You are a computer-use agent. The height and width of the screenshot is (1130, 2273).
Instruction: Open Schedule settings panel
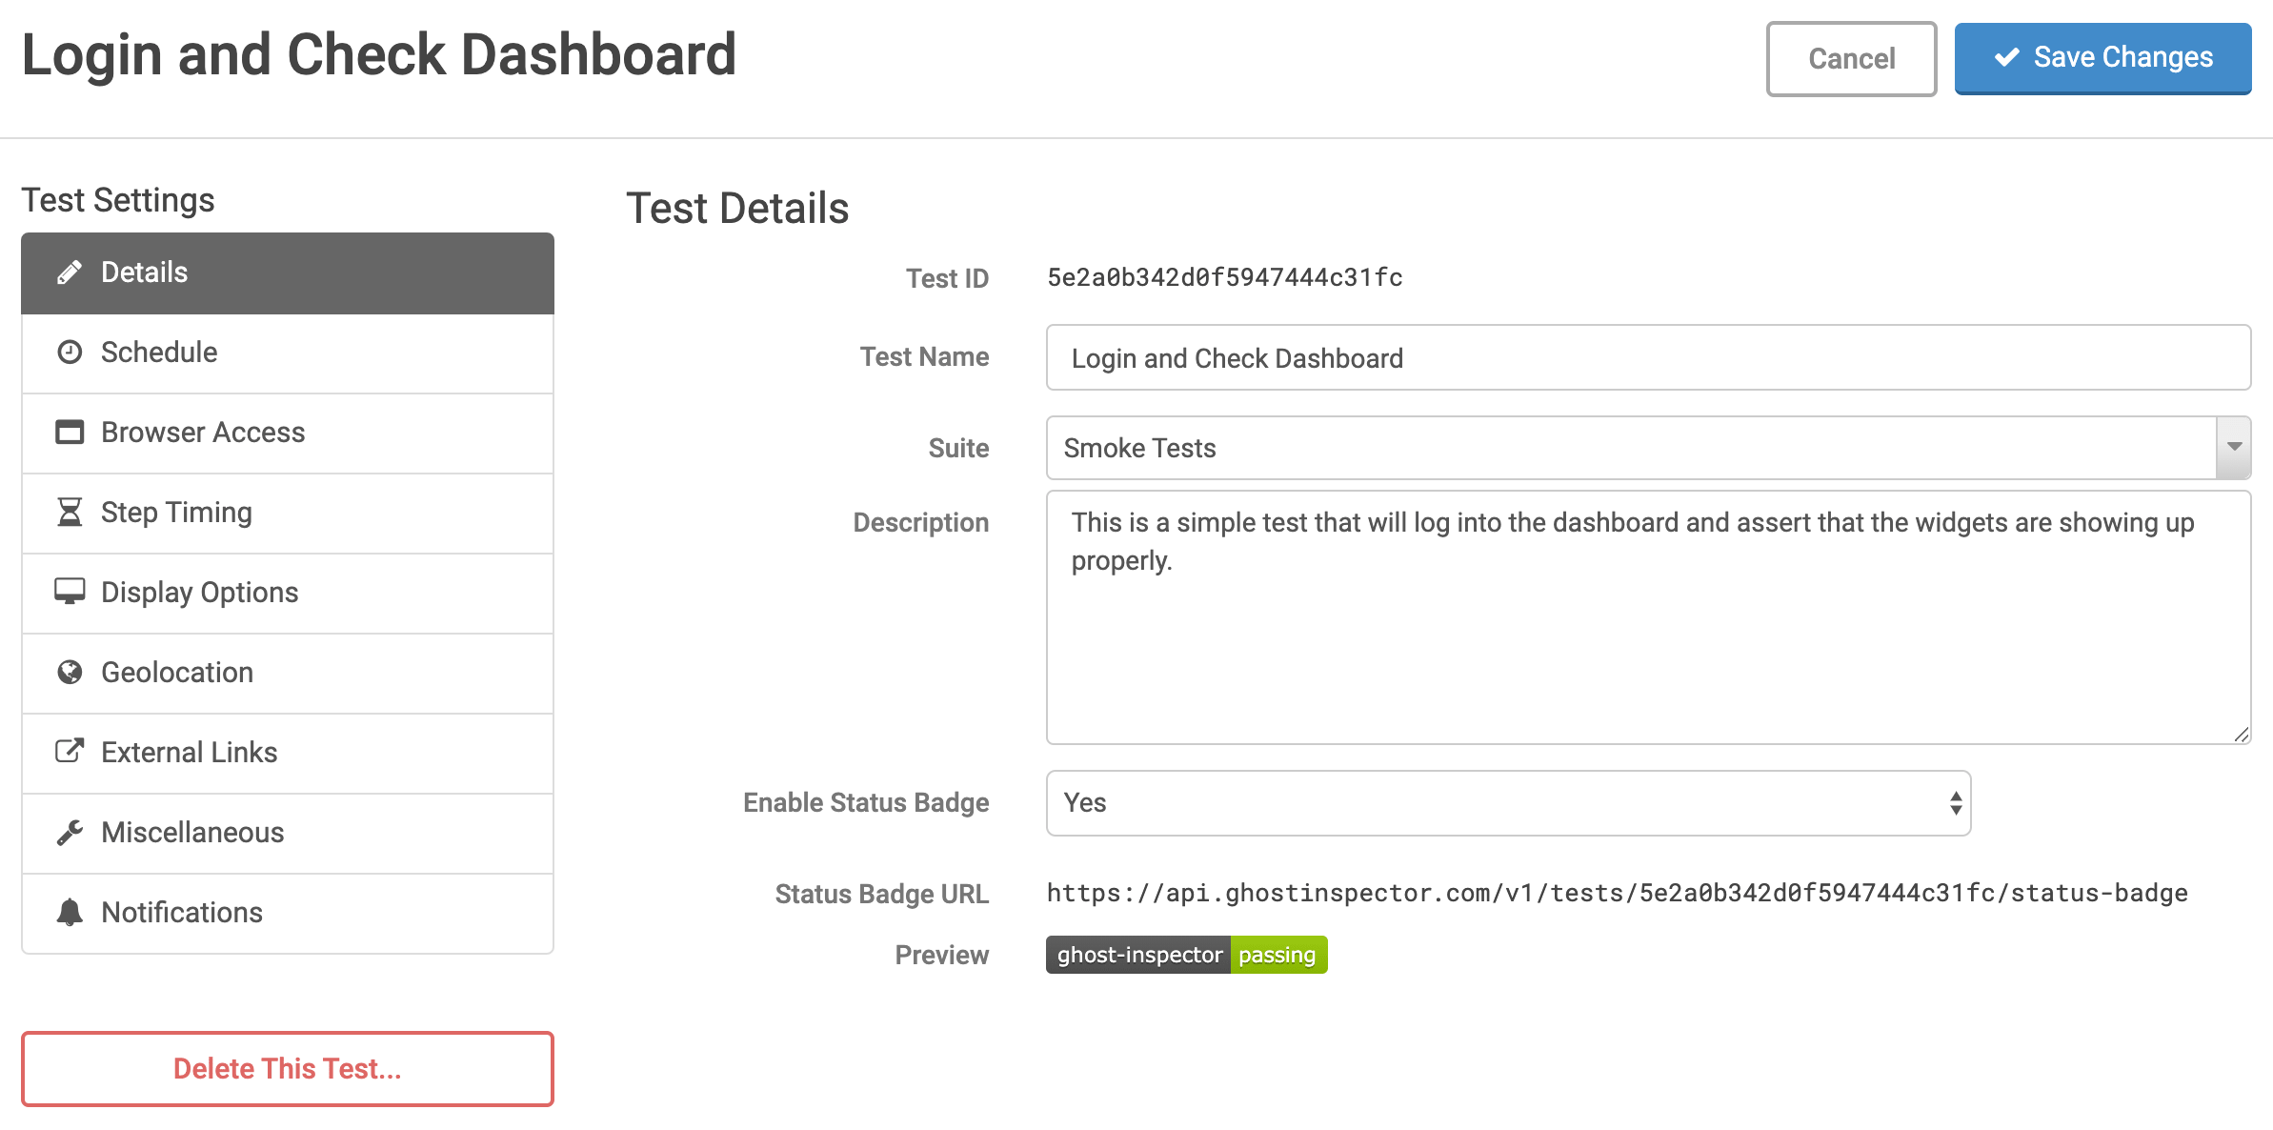[287, 351]
